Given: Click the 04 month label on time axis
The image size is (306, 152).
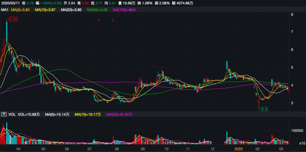Looking at the screenshot, I should pyautogui.click(x=18, y=149).
